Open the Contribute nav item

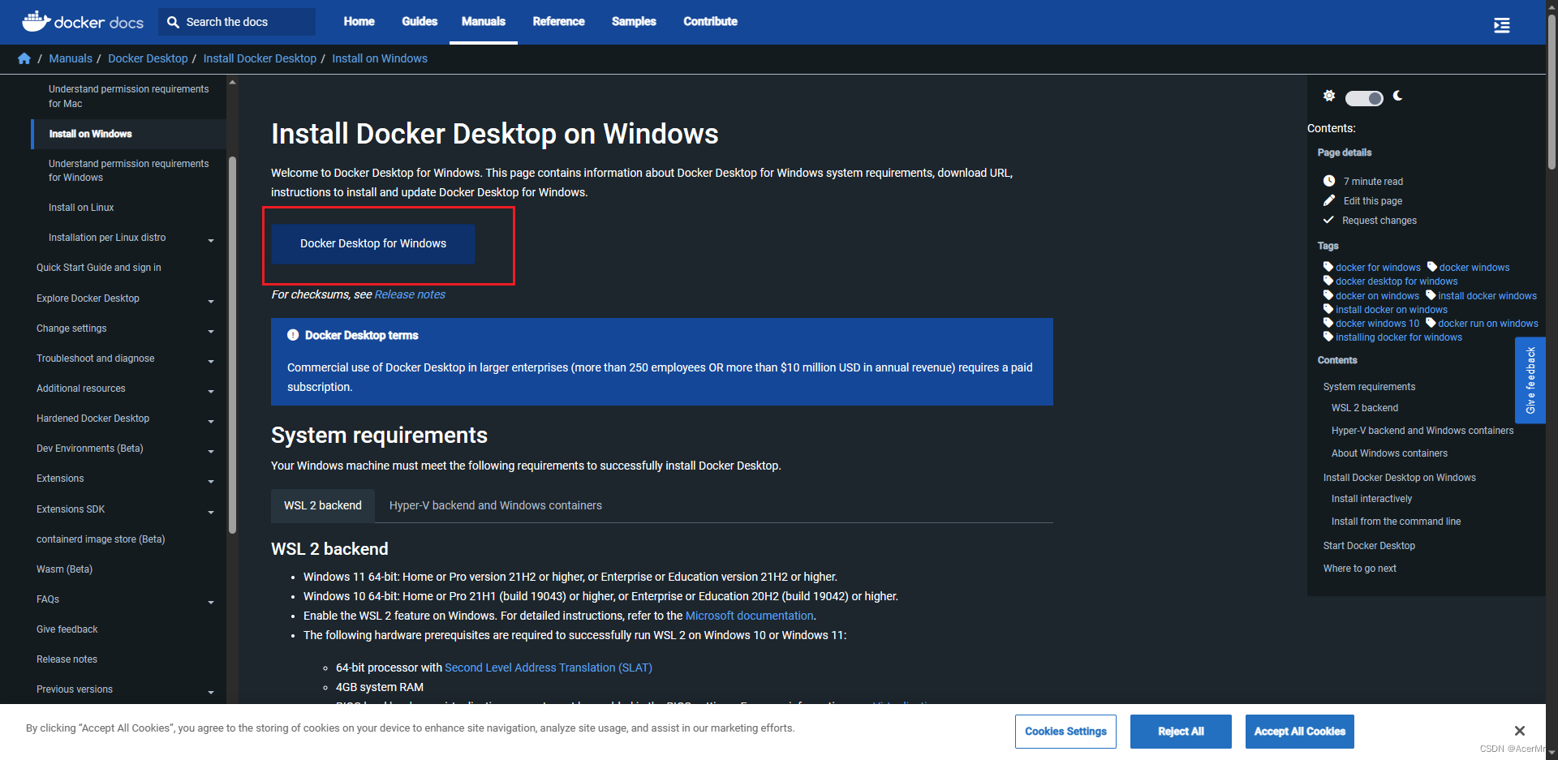[x=710, y=22]
